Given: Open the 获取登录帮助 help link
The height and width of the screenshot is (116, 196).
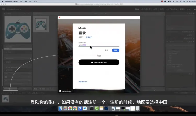Looking at the screenshot, I should 83,82.
